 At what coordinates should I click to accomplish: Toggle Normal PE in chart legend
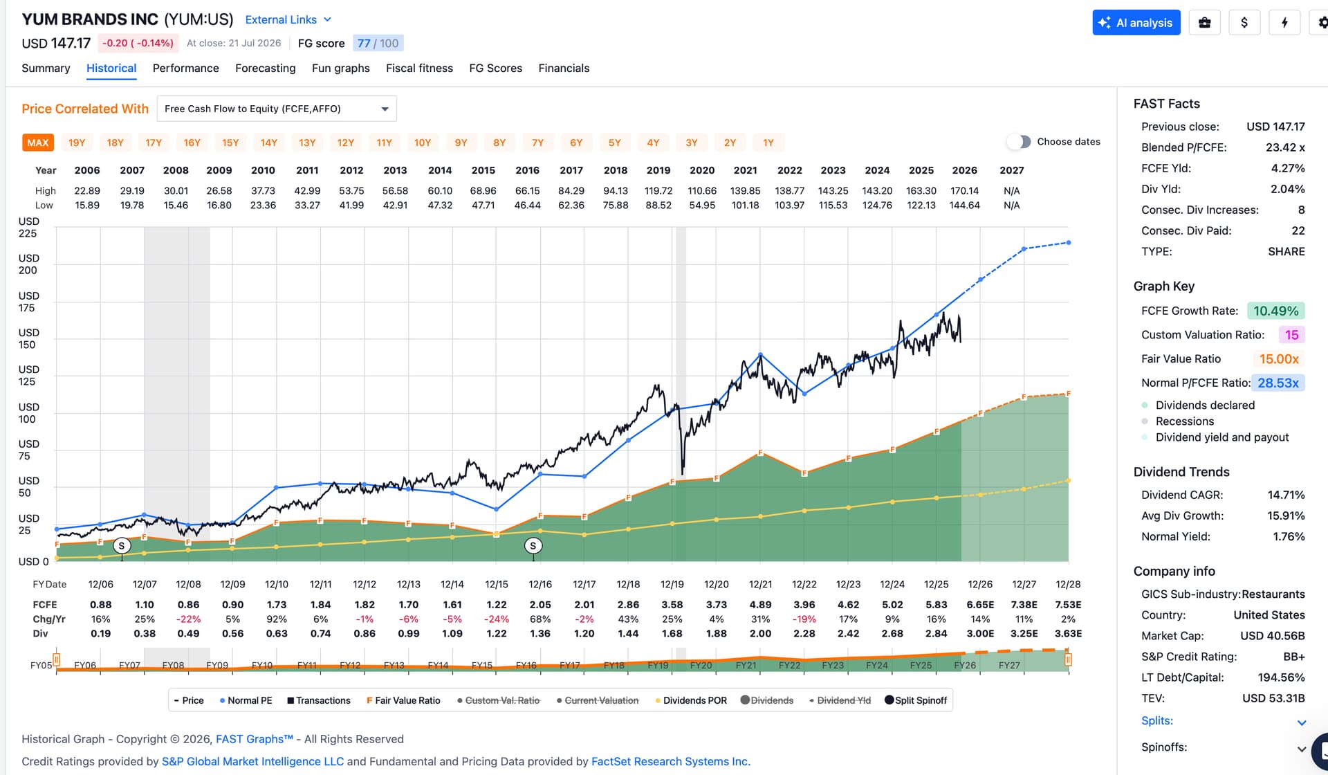[246, 700]
